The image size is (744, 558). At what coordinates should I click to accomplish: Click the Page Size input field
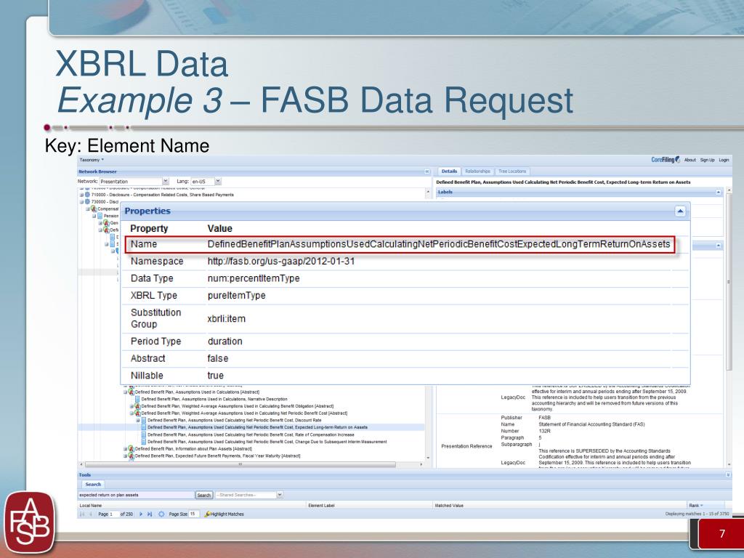click(193, 514)
